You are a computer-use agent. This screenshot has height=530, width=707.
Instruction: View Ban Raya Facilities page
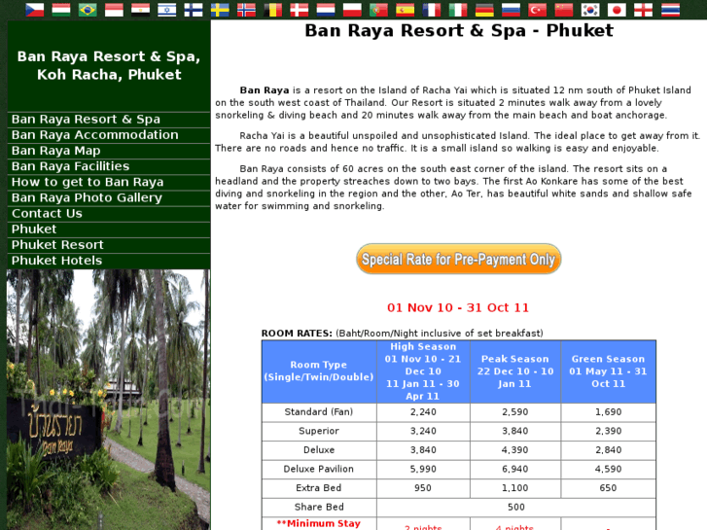point(109,166)
